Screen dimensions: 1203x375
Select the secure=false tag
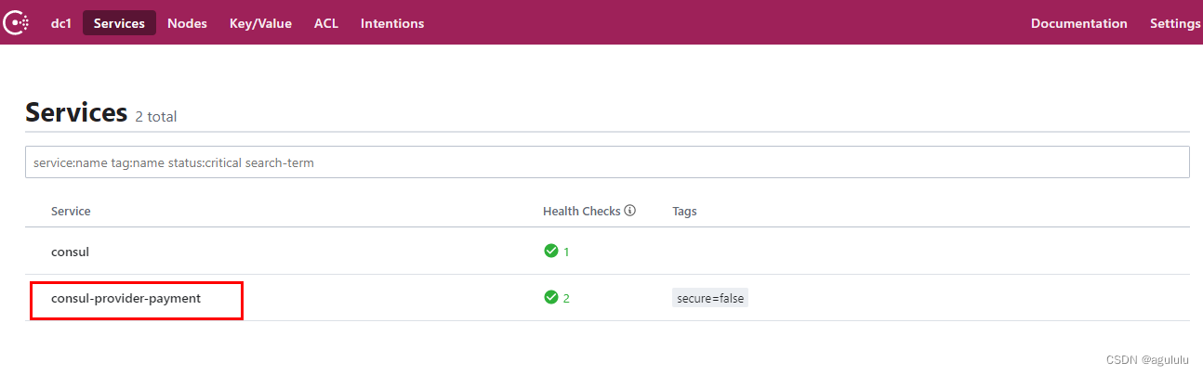pos(710,298)
